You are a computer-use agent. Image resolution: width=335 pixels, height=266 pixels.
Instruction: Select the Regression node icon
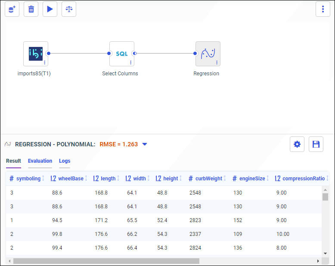coord(208,53)
